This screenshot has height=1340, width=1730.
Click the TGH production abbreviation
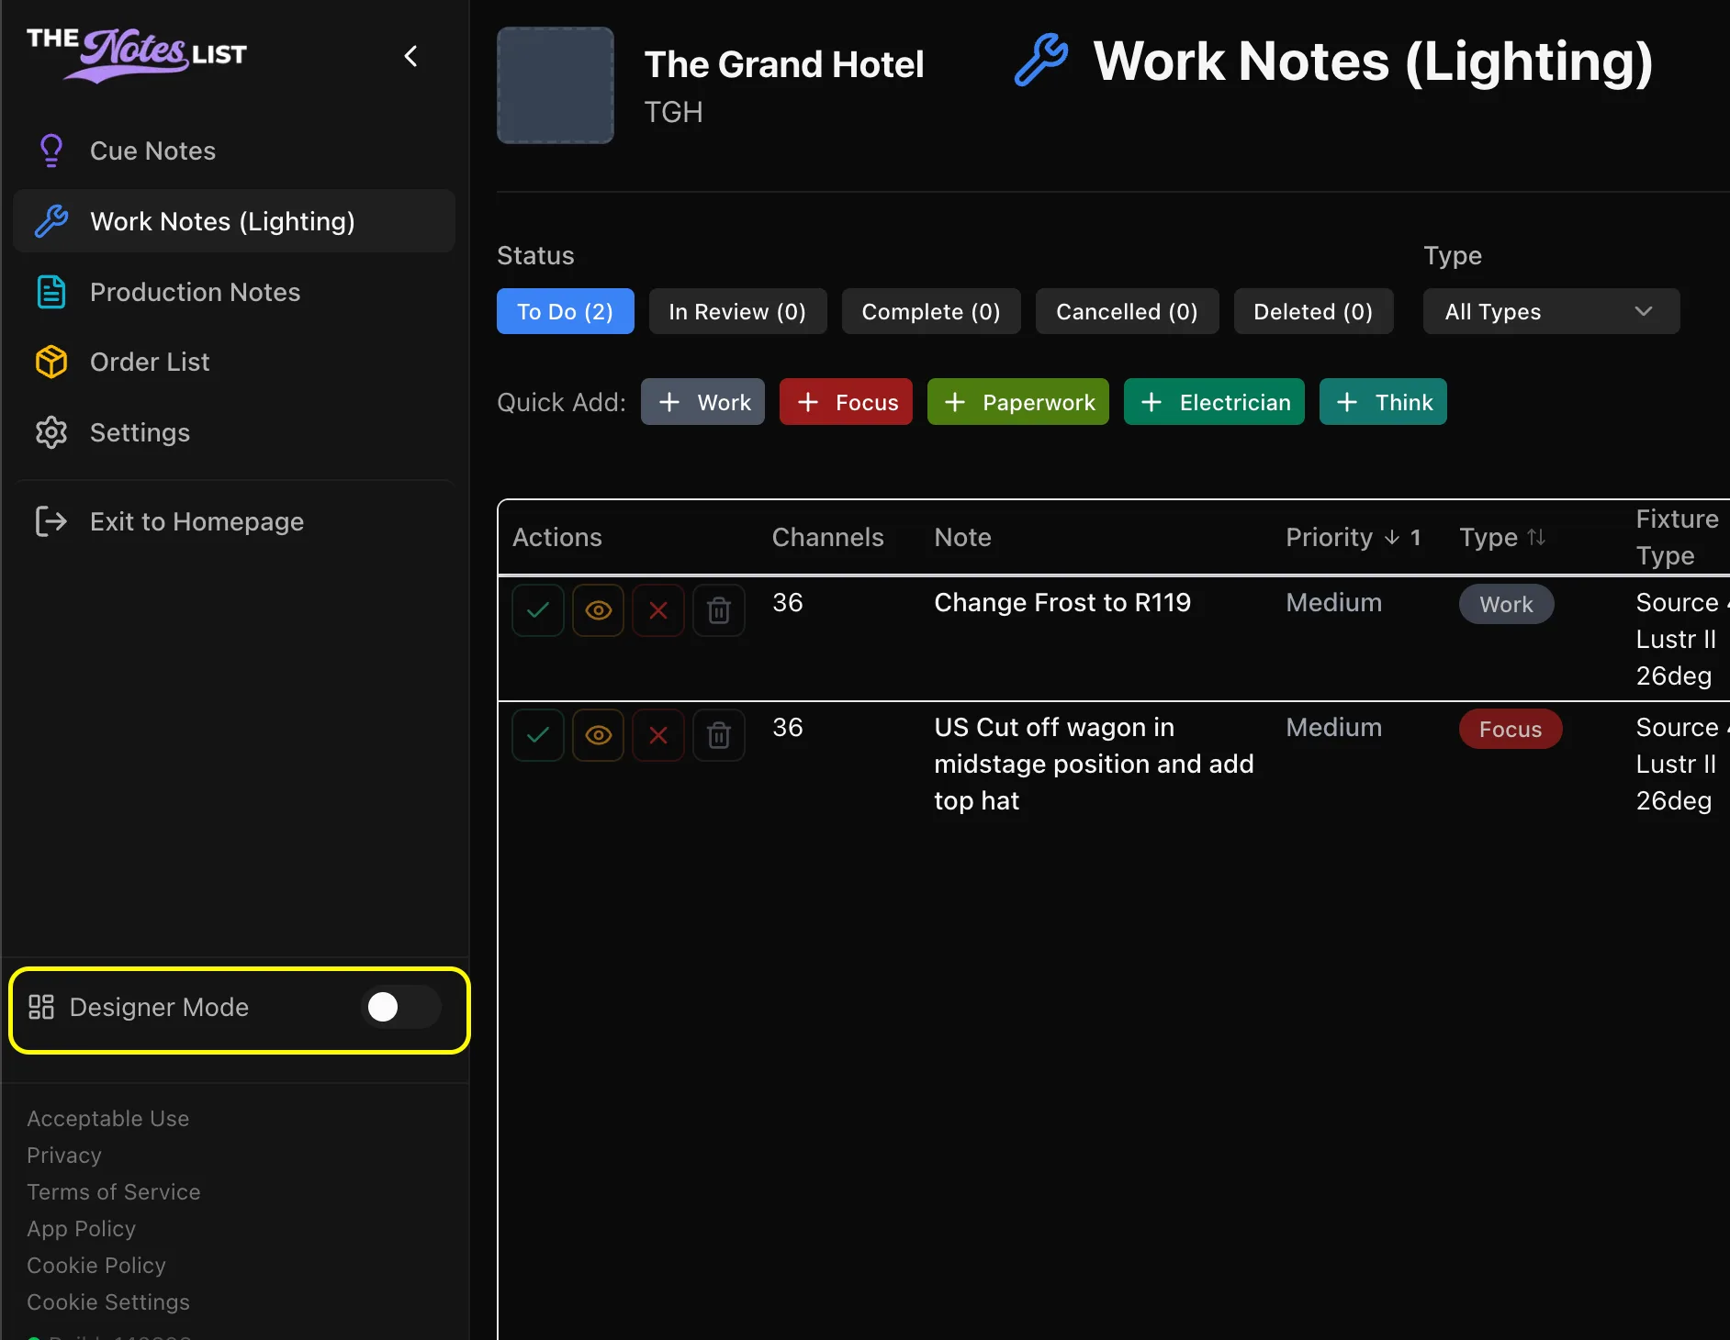tap(673, 112)
